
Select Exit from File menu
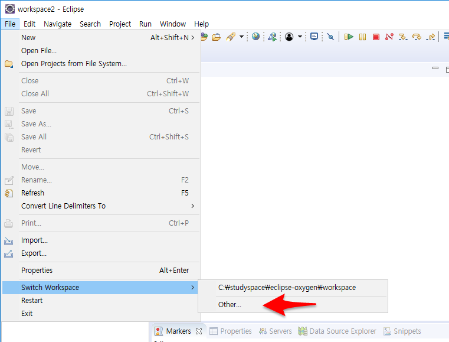coord(100,314)
